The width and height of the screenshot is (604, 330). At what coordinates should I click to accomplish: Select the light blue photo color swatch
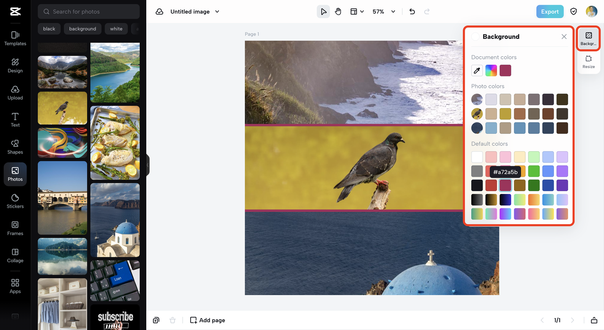click(491, 127)
